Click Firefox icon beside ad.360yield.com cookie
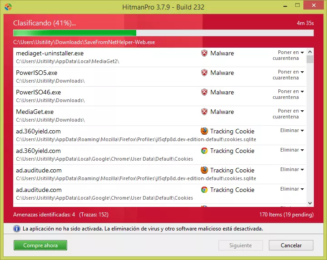327x260 pixels. [204, 131]
